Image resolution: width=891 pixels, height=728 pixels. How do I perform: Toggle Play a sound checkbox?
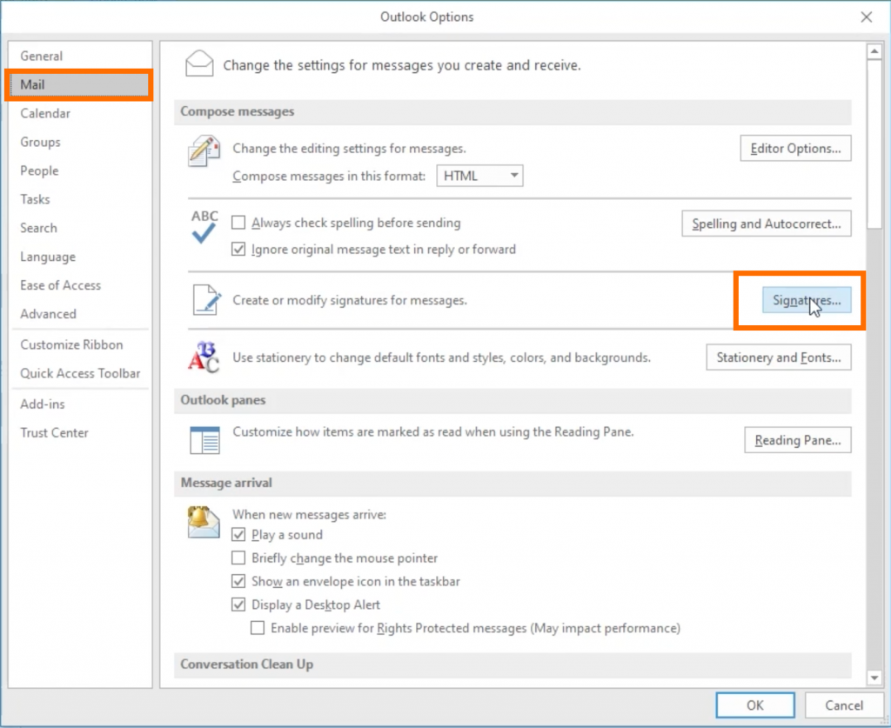[238, 535]
